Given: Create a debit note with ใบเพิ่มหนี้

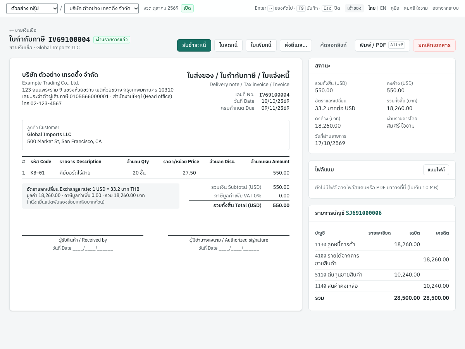Looking at the screenshot, I should [x=261, y=45].
